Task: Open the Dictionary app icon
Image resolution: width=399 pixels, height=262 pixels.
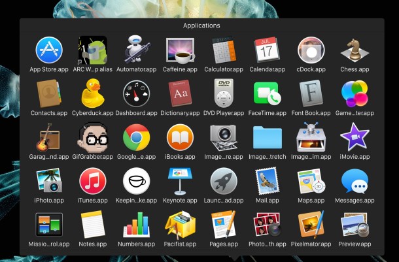Action: 180,93
